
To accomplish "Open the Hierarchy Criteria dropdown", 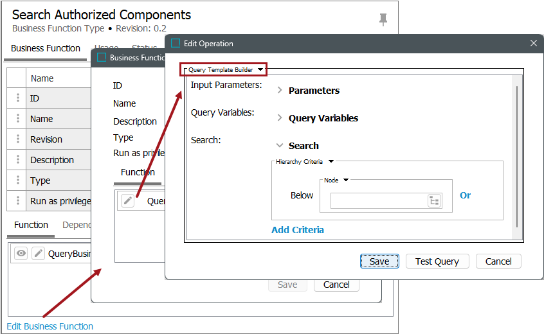I will click(331, 162).
